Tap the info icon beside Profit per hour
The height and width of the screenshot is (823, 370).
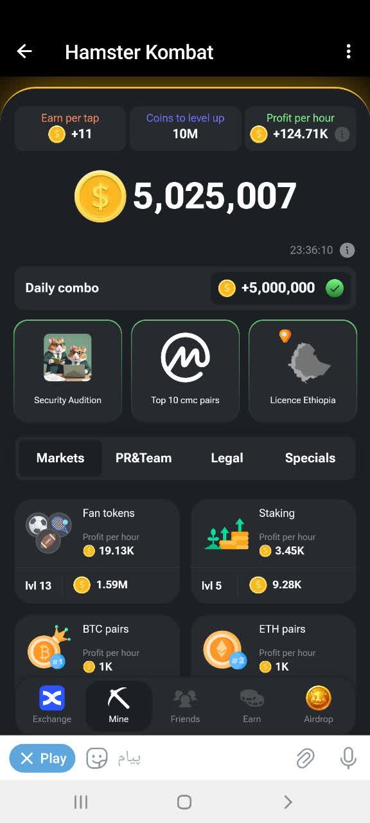click(x=342, y=134)
